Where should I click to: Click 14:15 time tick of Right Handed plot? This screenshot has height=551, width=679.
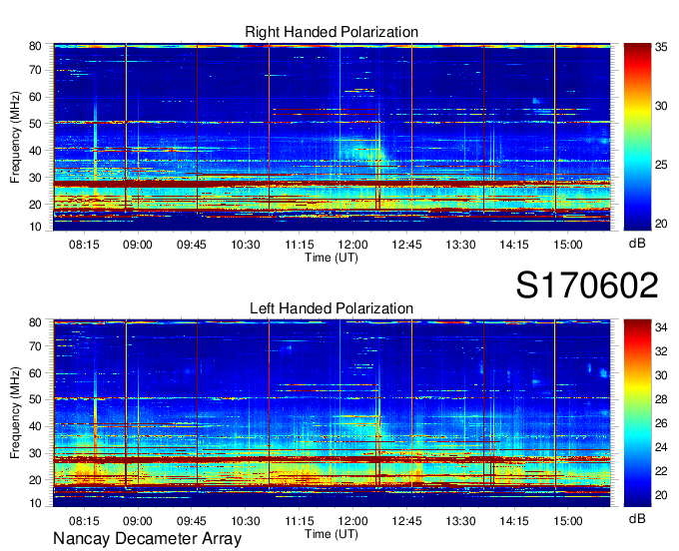(514, 245)
